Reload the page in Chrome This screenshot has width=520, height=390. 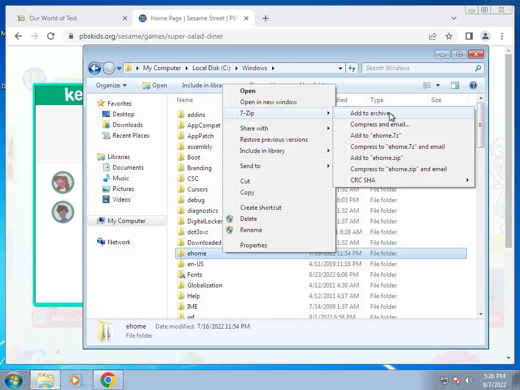51,36
